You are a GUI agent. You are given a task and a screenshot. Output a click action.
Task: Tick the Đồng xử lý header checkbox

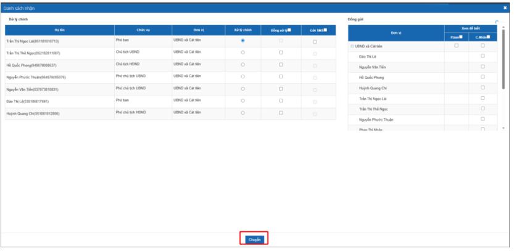tap(291, 30)
